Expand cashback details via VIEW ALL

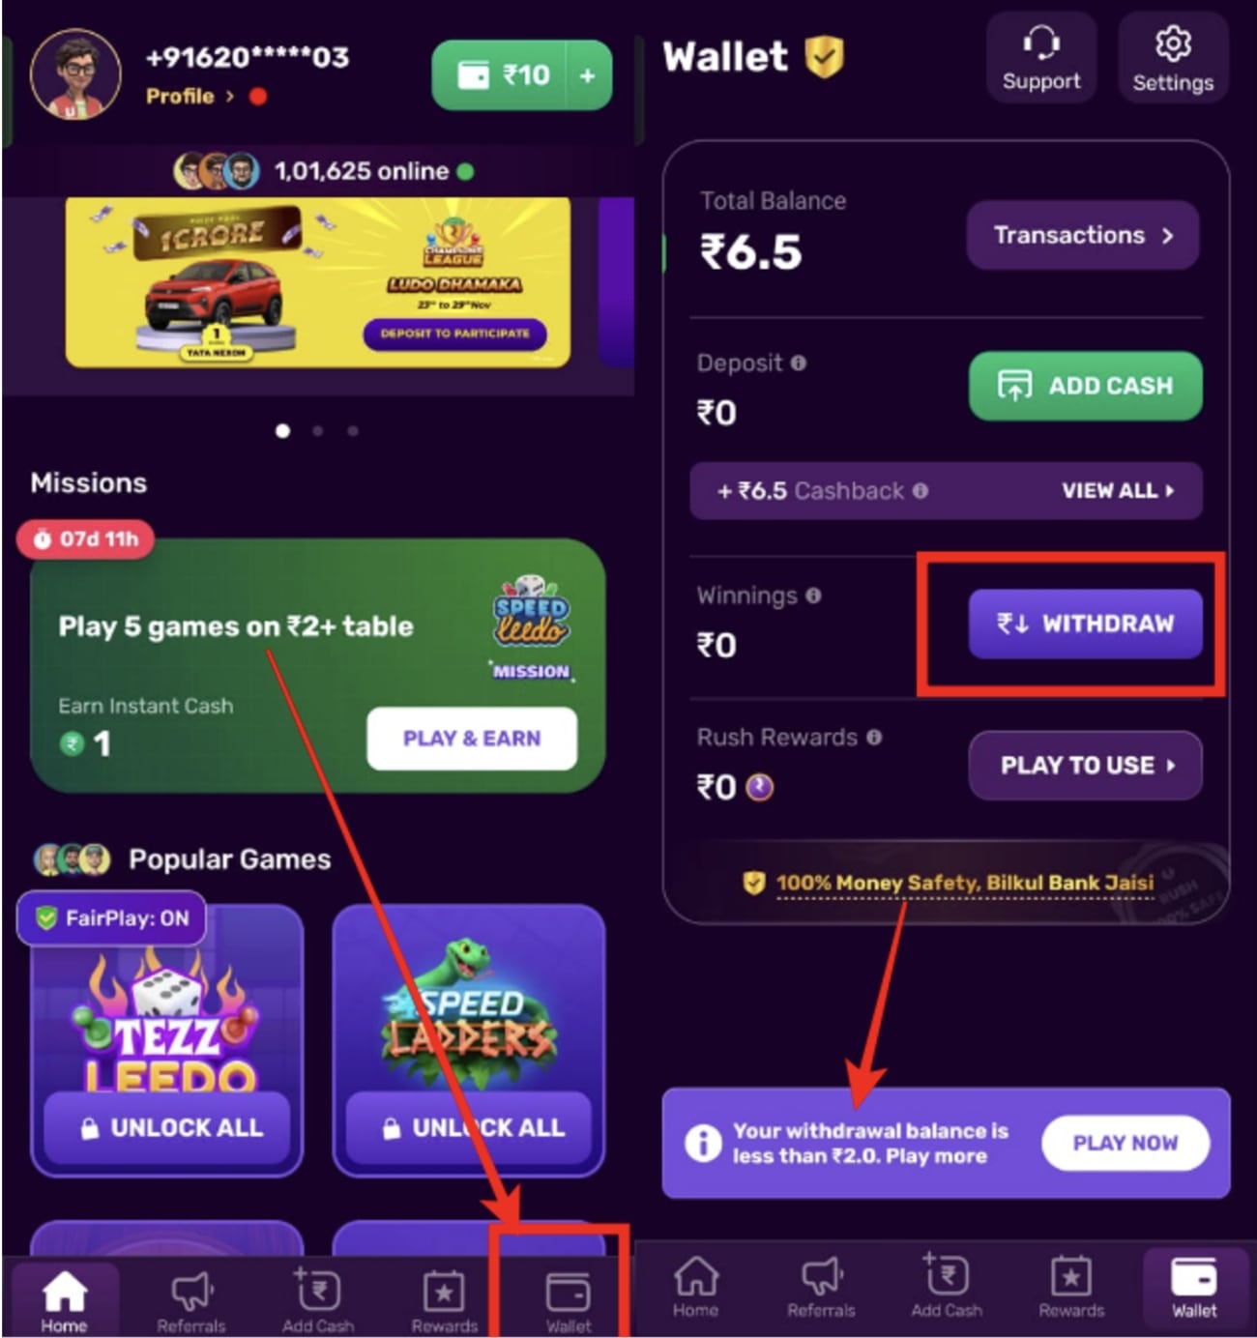[x=1118, y=491]
